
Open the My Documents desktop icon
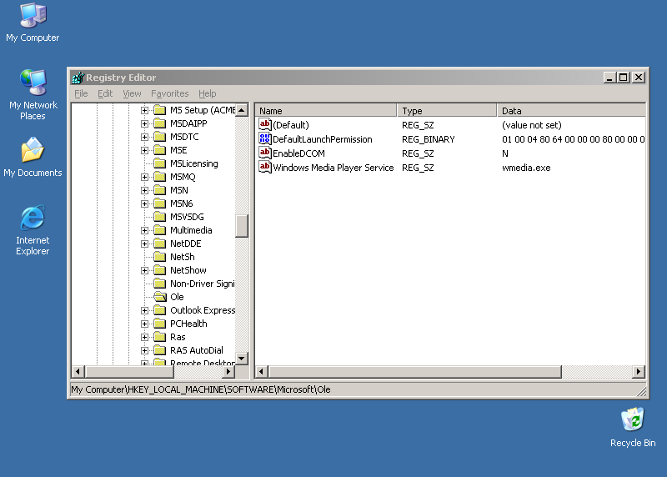click(33, 157)
